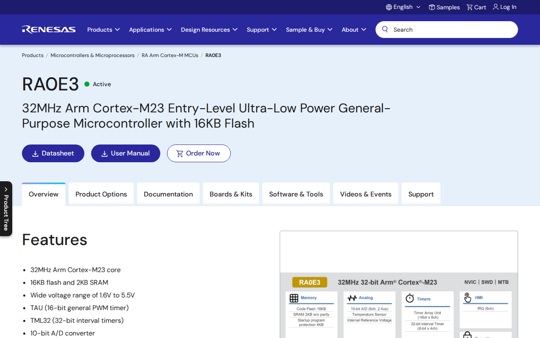This screenshot has width=540, height=338.
Task: Click the download icon on User Manual button
Action: pyautogui.click(x=105, y=154)
